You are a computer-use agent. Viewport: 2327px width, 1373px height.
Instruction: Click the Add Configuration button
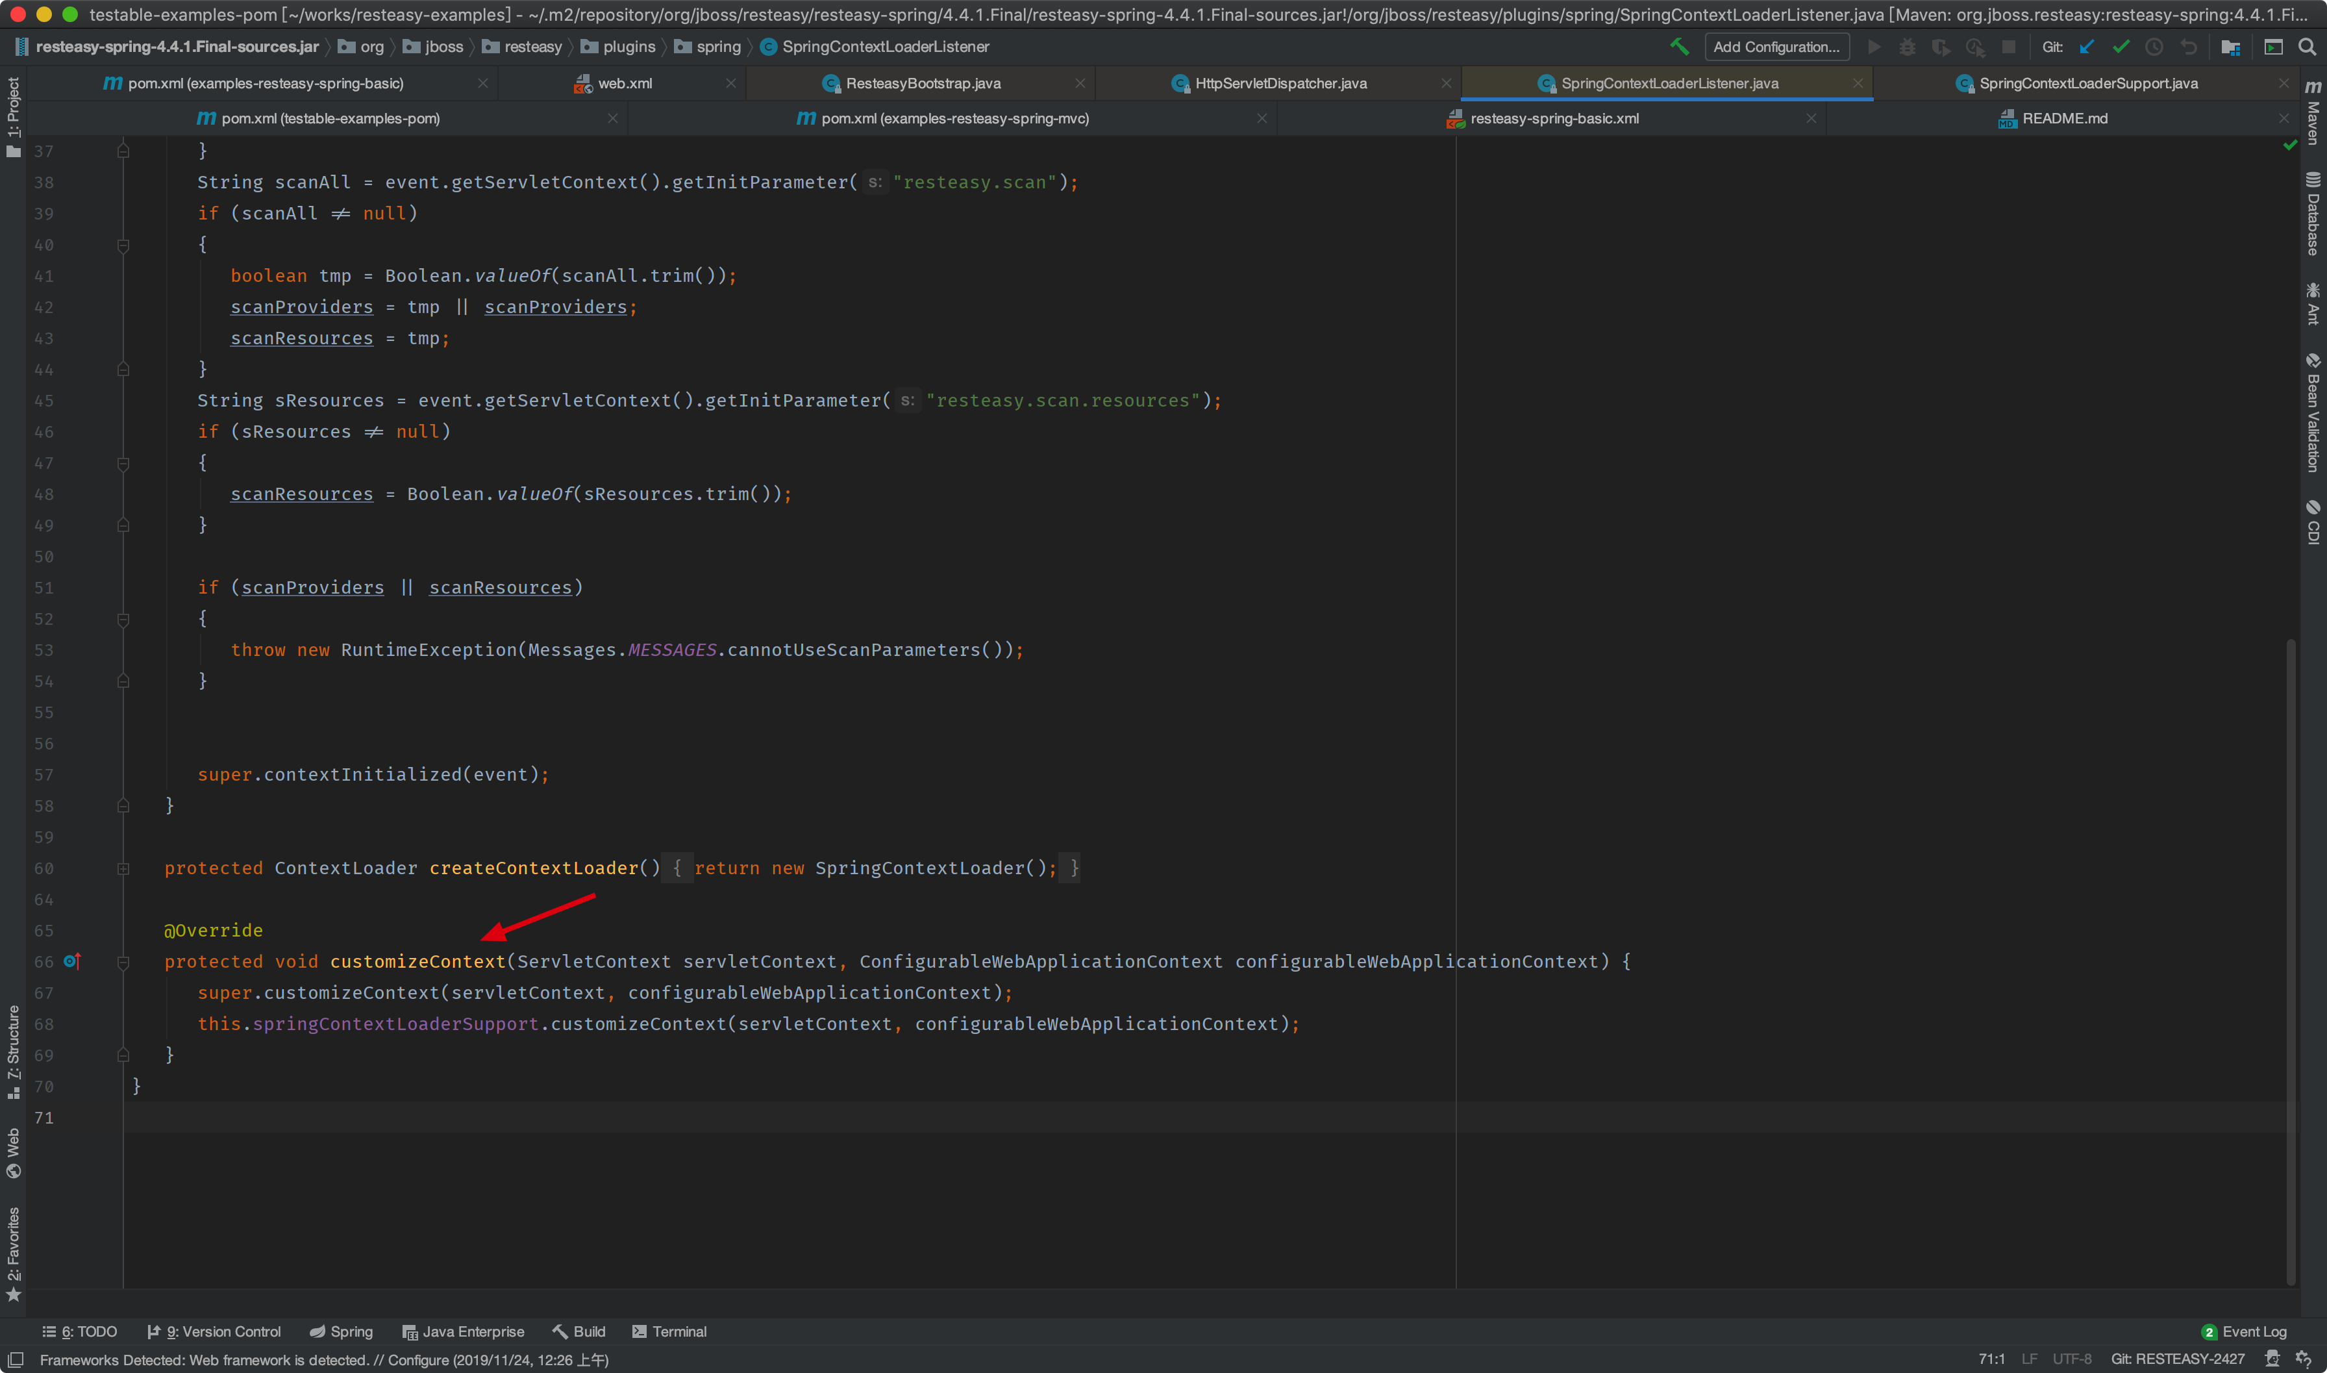pyautogui.click(x=1776, y=46)
